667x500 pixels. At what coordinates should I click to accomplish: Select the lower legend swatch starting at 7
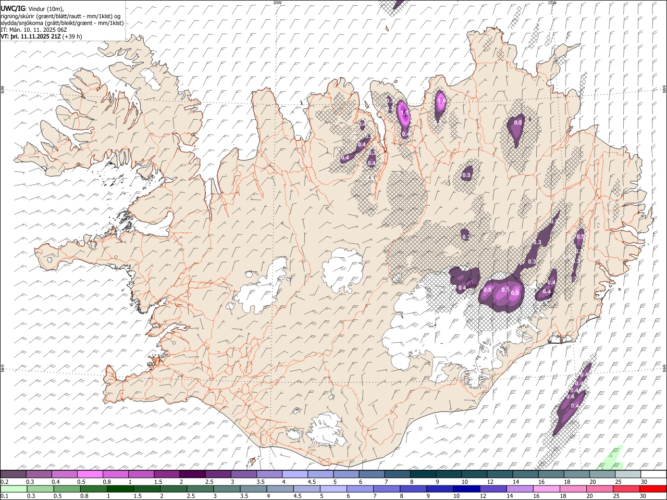(x=387, y=489)
